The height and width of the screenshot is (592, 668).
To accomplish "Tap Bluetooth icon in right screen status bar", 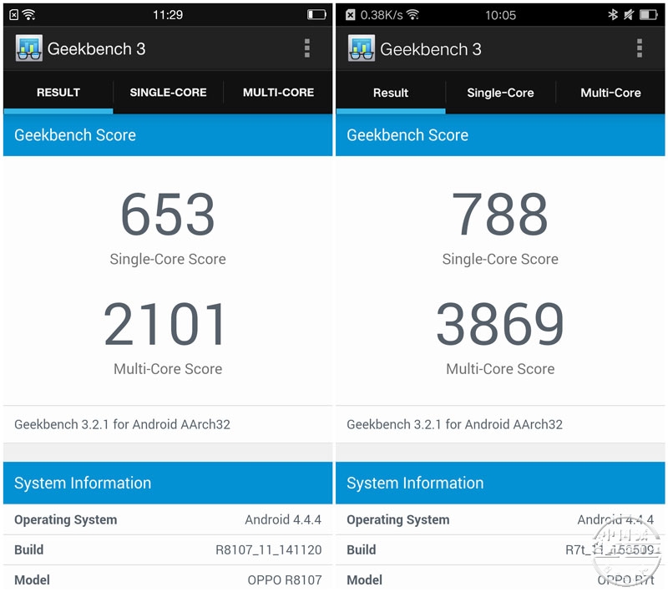I will 613,15.
